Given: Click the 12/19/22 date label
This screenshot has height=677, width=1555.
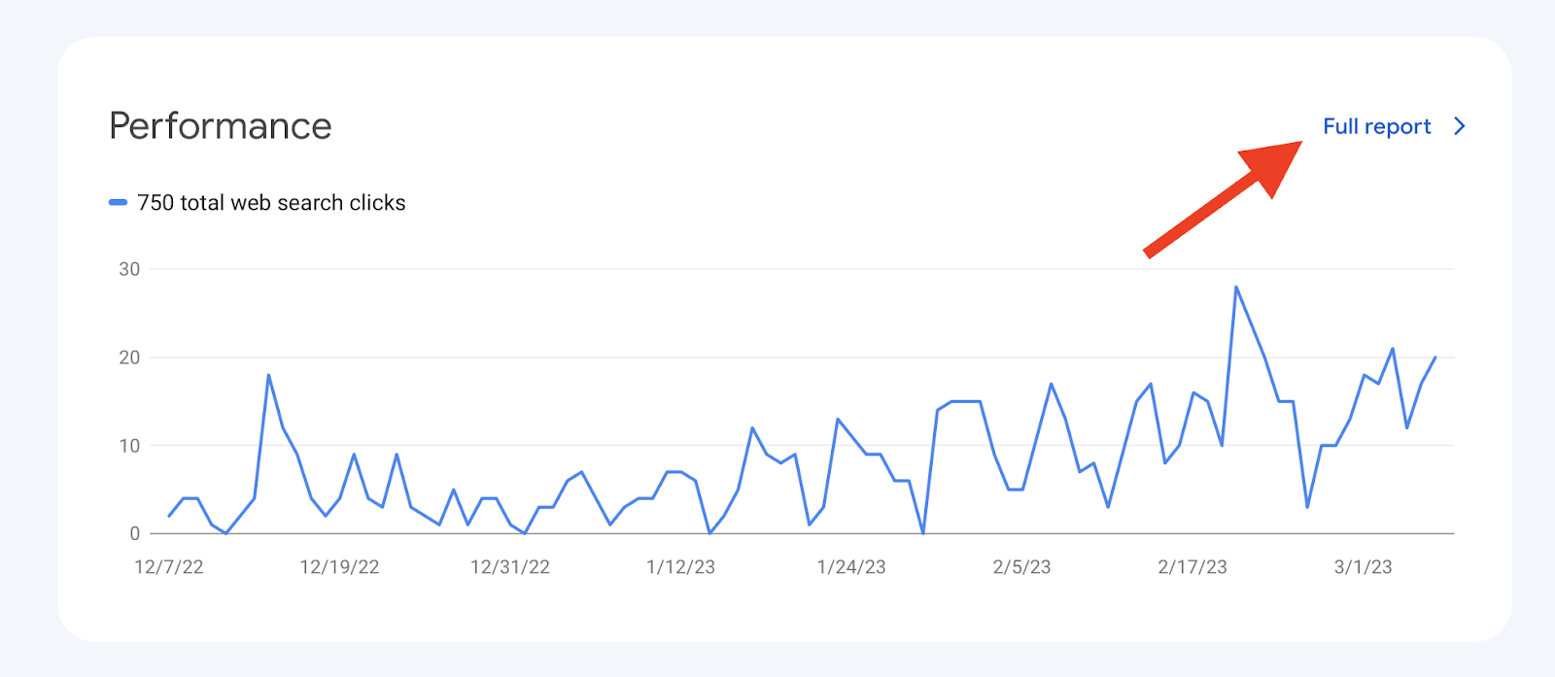Looking at the screenshot, I should pyautogui.click(x=339, y=567).
